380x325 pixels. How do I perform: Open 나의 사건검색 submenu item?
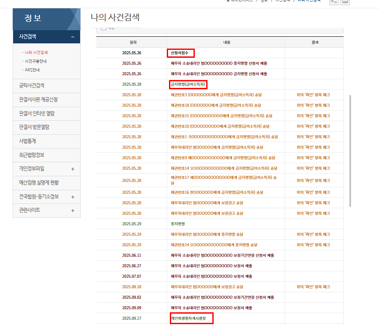36,52
